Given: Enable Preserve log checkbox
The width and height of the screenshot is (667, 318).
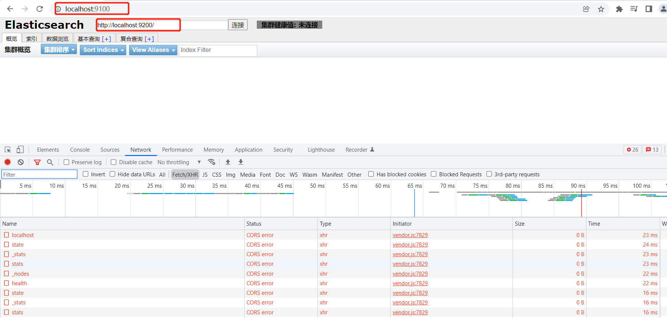Looking at the screenshot, I should (x=66, y=162).
